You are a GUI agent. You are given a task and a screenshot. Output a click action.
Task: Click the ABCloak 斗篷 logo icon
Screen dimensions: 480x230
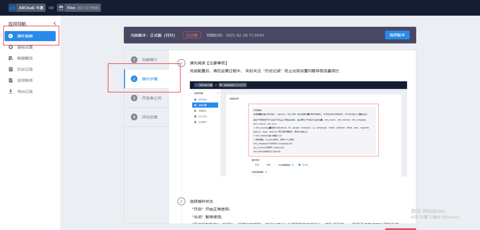point(13,8)
